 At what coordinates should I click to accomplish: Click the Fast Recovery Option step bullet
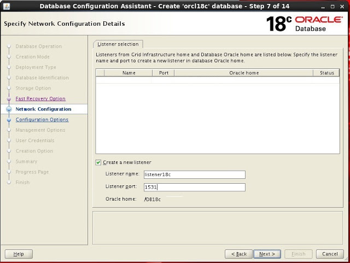(9, 99)
